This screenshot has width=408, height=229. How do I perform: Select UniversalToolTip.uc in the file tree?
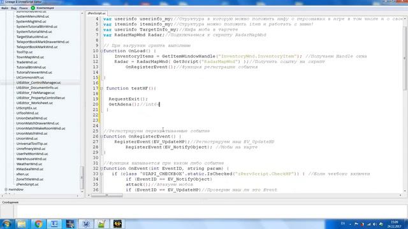pyautogui.click(x=32, y=144)
